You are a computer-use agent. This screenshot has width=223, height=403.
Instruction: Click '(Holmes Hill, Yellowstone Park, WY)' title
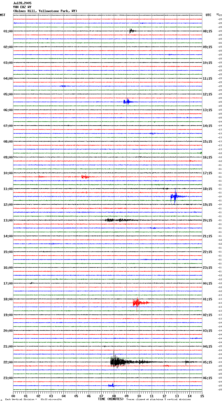point(45,11)
